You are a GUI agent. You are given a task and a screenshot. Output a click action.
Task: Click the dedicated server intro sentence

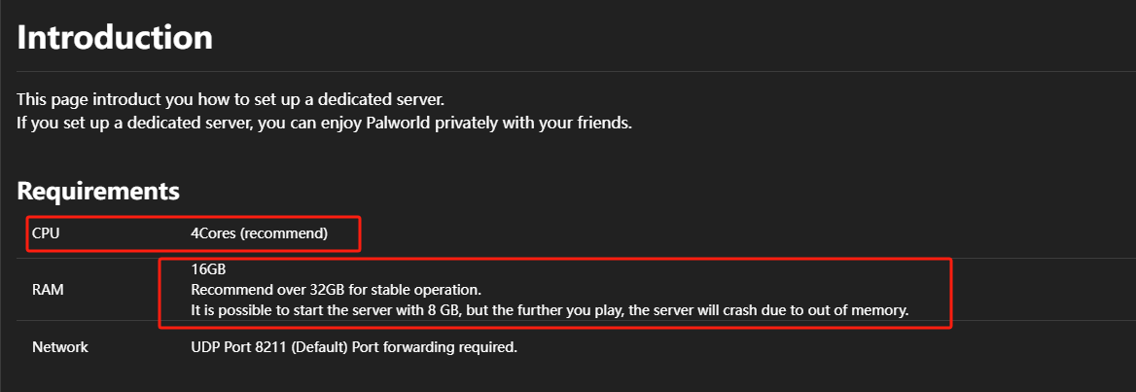230,98
